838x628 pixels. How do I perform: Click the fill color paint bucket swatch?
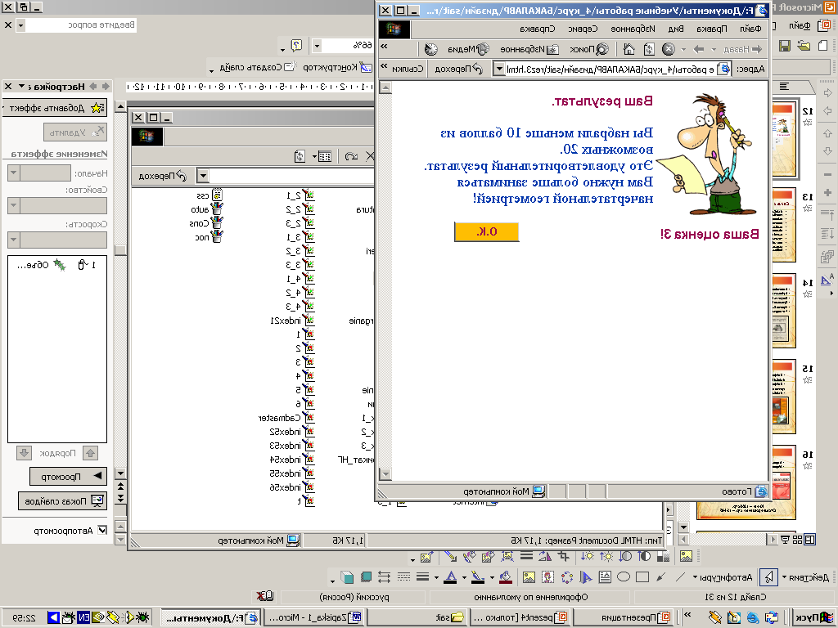(x=505, y=576)
